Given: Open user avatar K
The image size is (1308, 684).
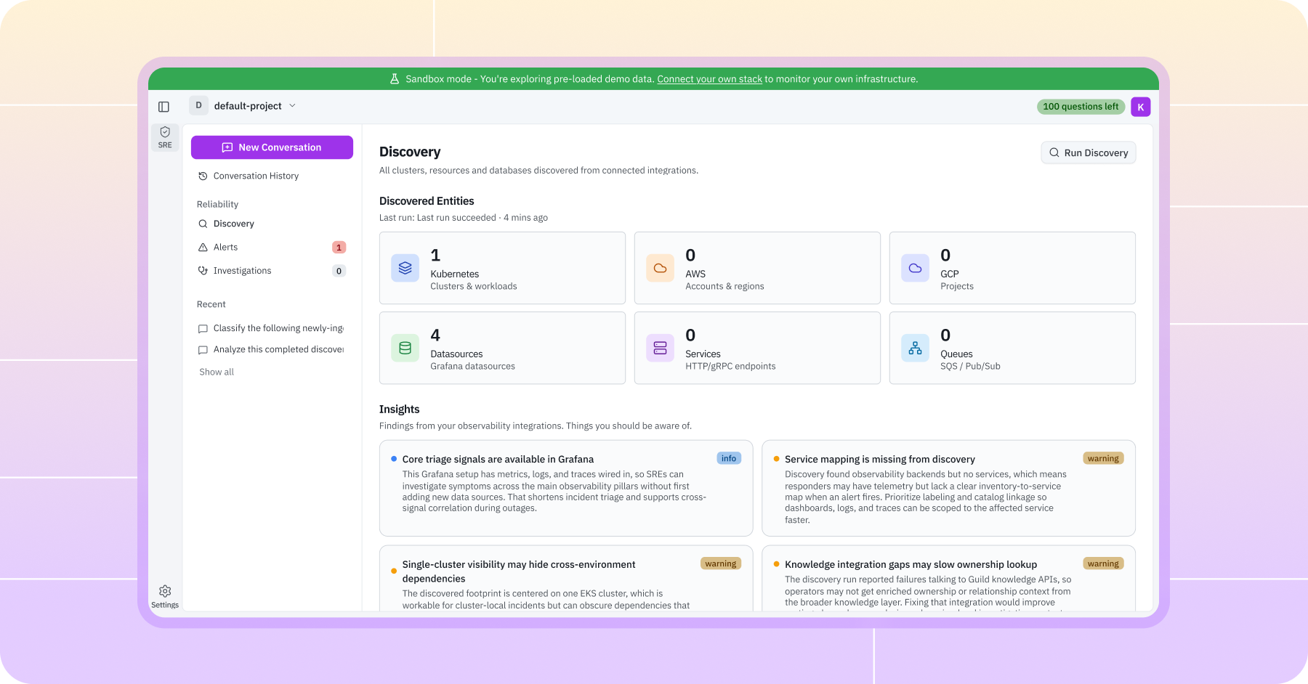Looking at the screenshot, I should [1140, 107].
